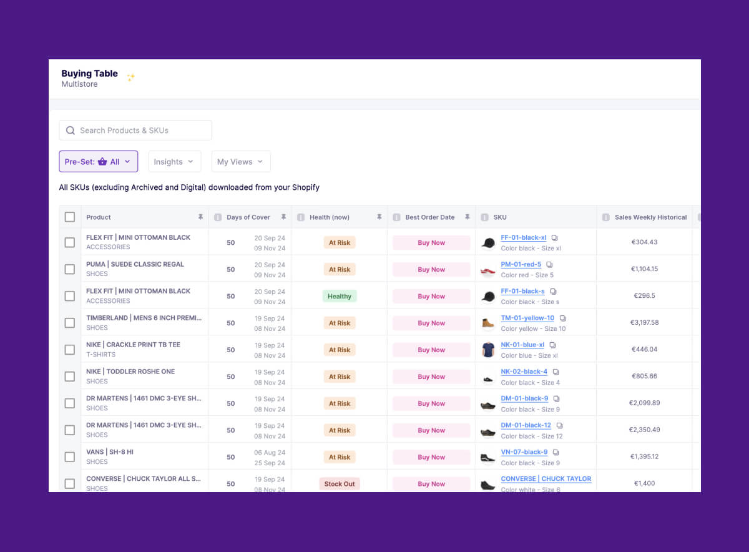749x552 pixels.
Task: Click 'Color red - Size 5' text
Action: (x=527, y=275)
